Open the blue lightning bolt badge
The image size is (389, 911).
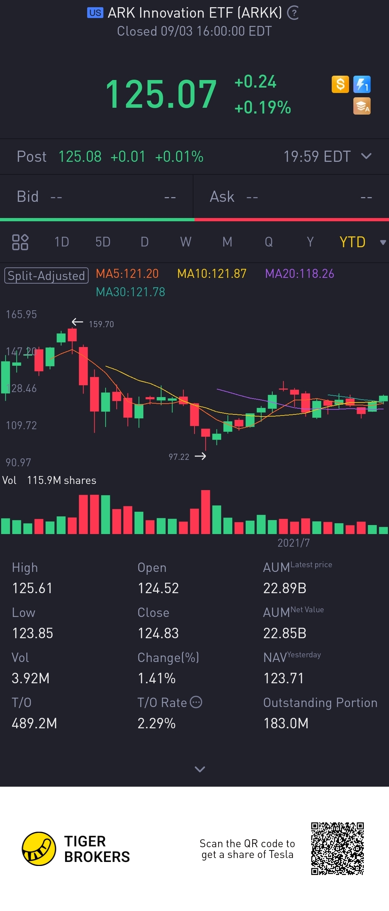[362, 84]
